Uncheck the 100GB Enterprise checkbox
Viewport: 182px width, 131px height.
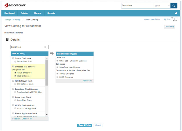(15, 73)
